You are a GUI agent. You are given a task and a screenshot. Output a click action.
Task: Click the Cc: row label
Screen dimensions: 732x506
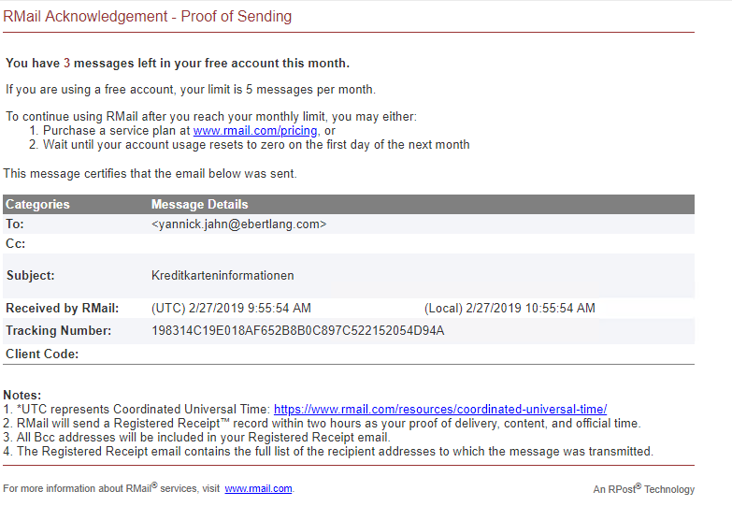(16, 244)
